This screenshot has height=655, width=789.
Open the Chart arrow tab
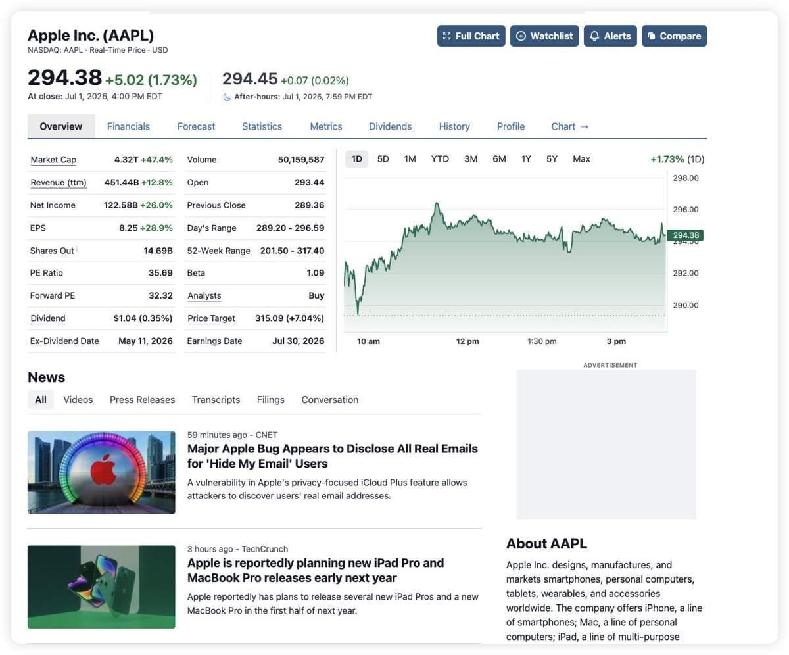(x=570, y=126)
